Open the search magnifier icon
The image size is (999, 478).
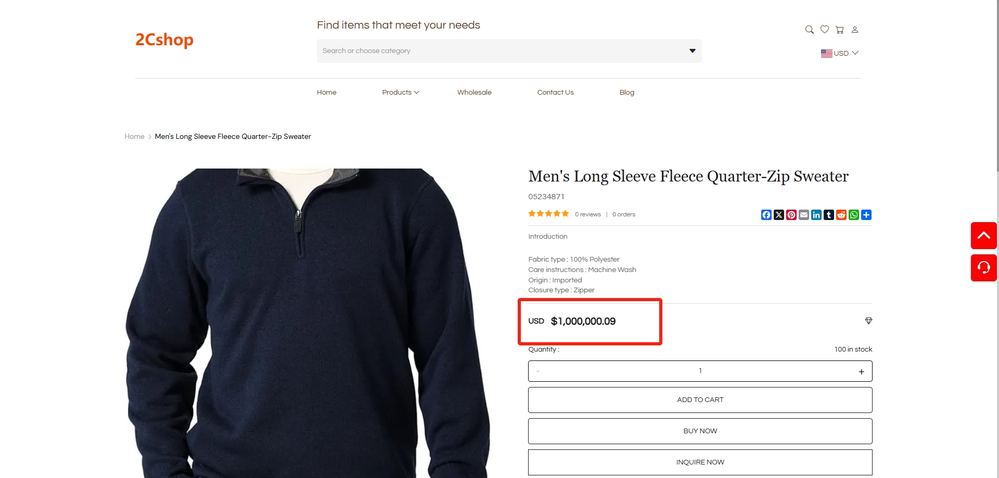809,30
